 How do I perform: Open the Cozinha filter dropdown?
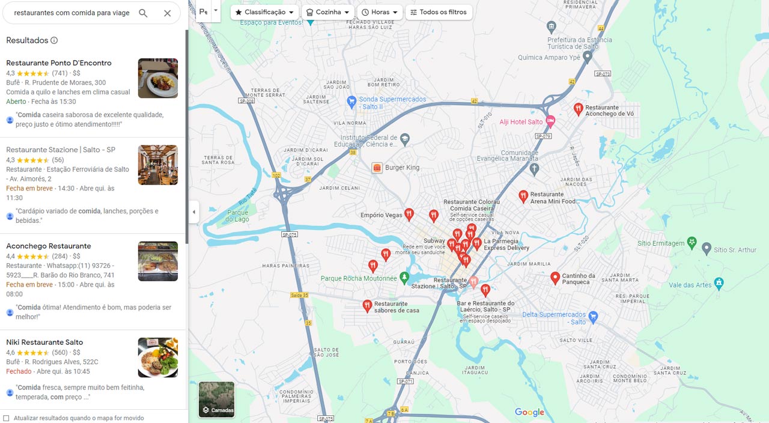327,12
